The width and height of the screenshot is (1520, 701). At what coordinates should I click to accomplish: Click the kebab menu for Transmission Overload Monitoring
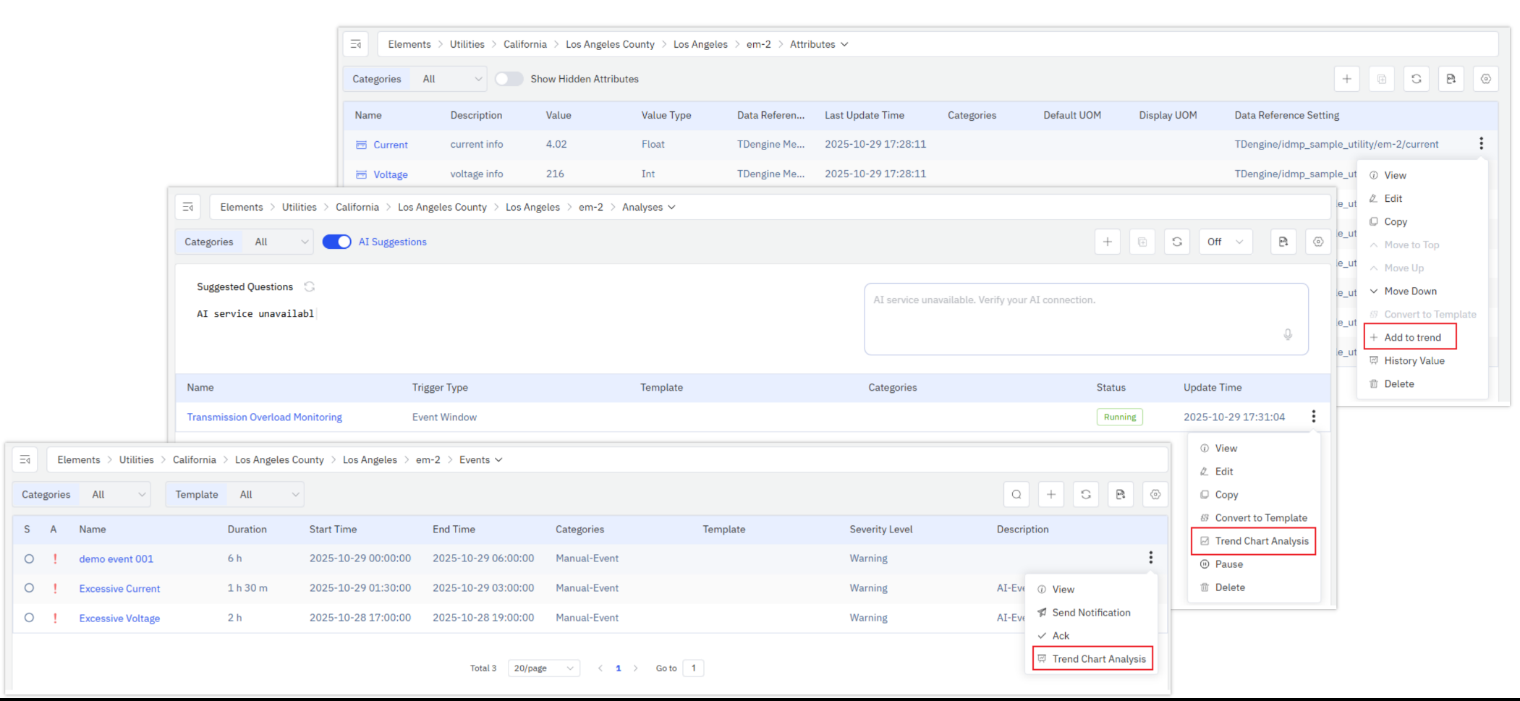(1313, 417)
